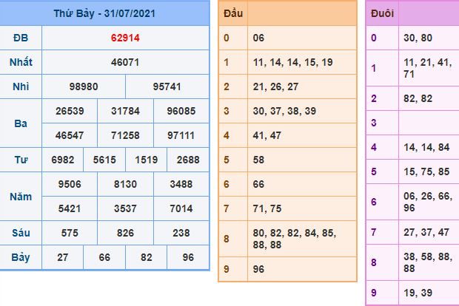Click value 96 in Đầu row 9
459x306 pixels.
(x=258, y=269)
